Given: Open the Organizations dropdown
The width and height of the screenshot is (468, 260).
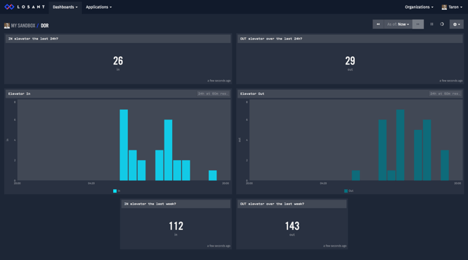Looking at the screenshot, I should [419, 7].
